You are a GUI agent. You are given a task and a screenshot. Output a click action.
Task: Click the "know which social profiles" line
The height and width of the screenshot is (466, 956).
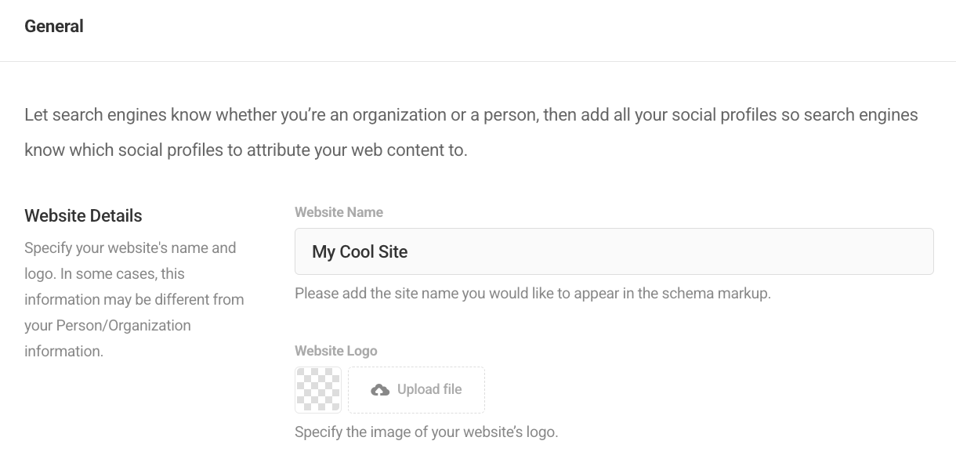pos(245,150)
